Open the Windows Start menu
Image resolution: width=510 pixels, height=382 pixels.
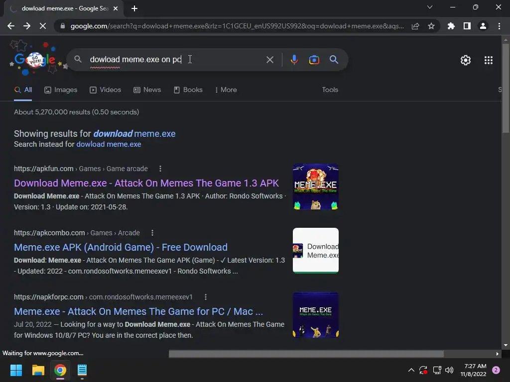[x=16, y=370]
